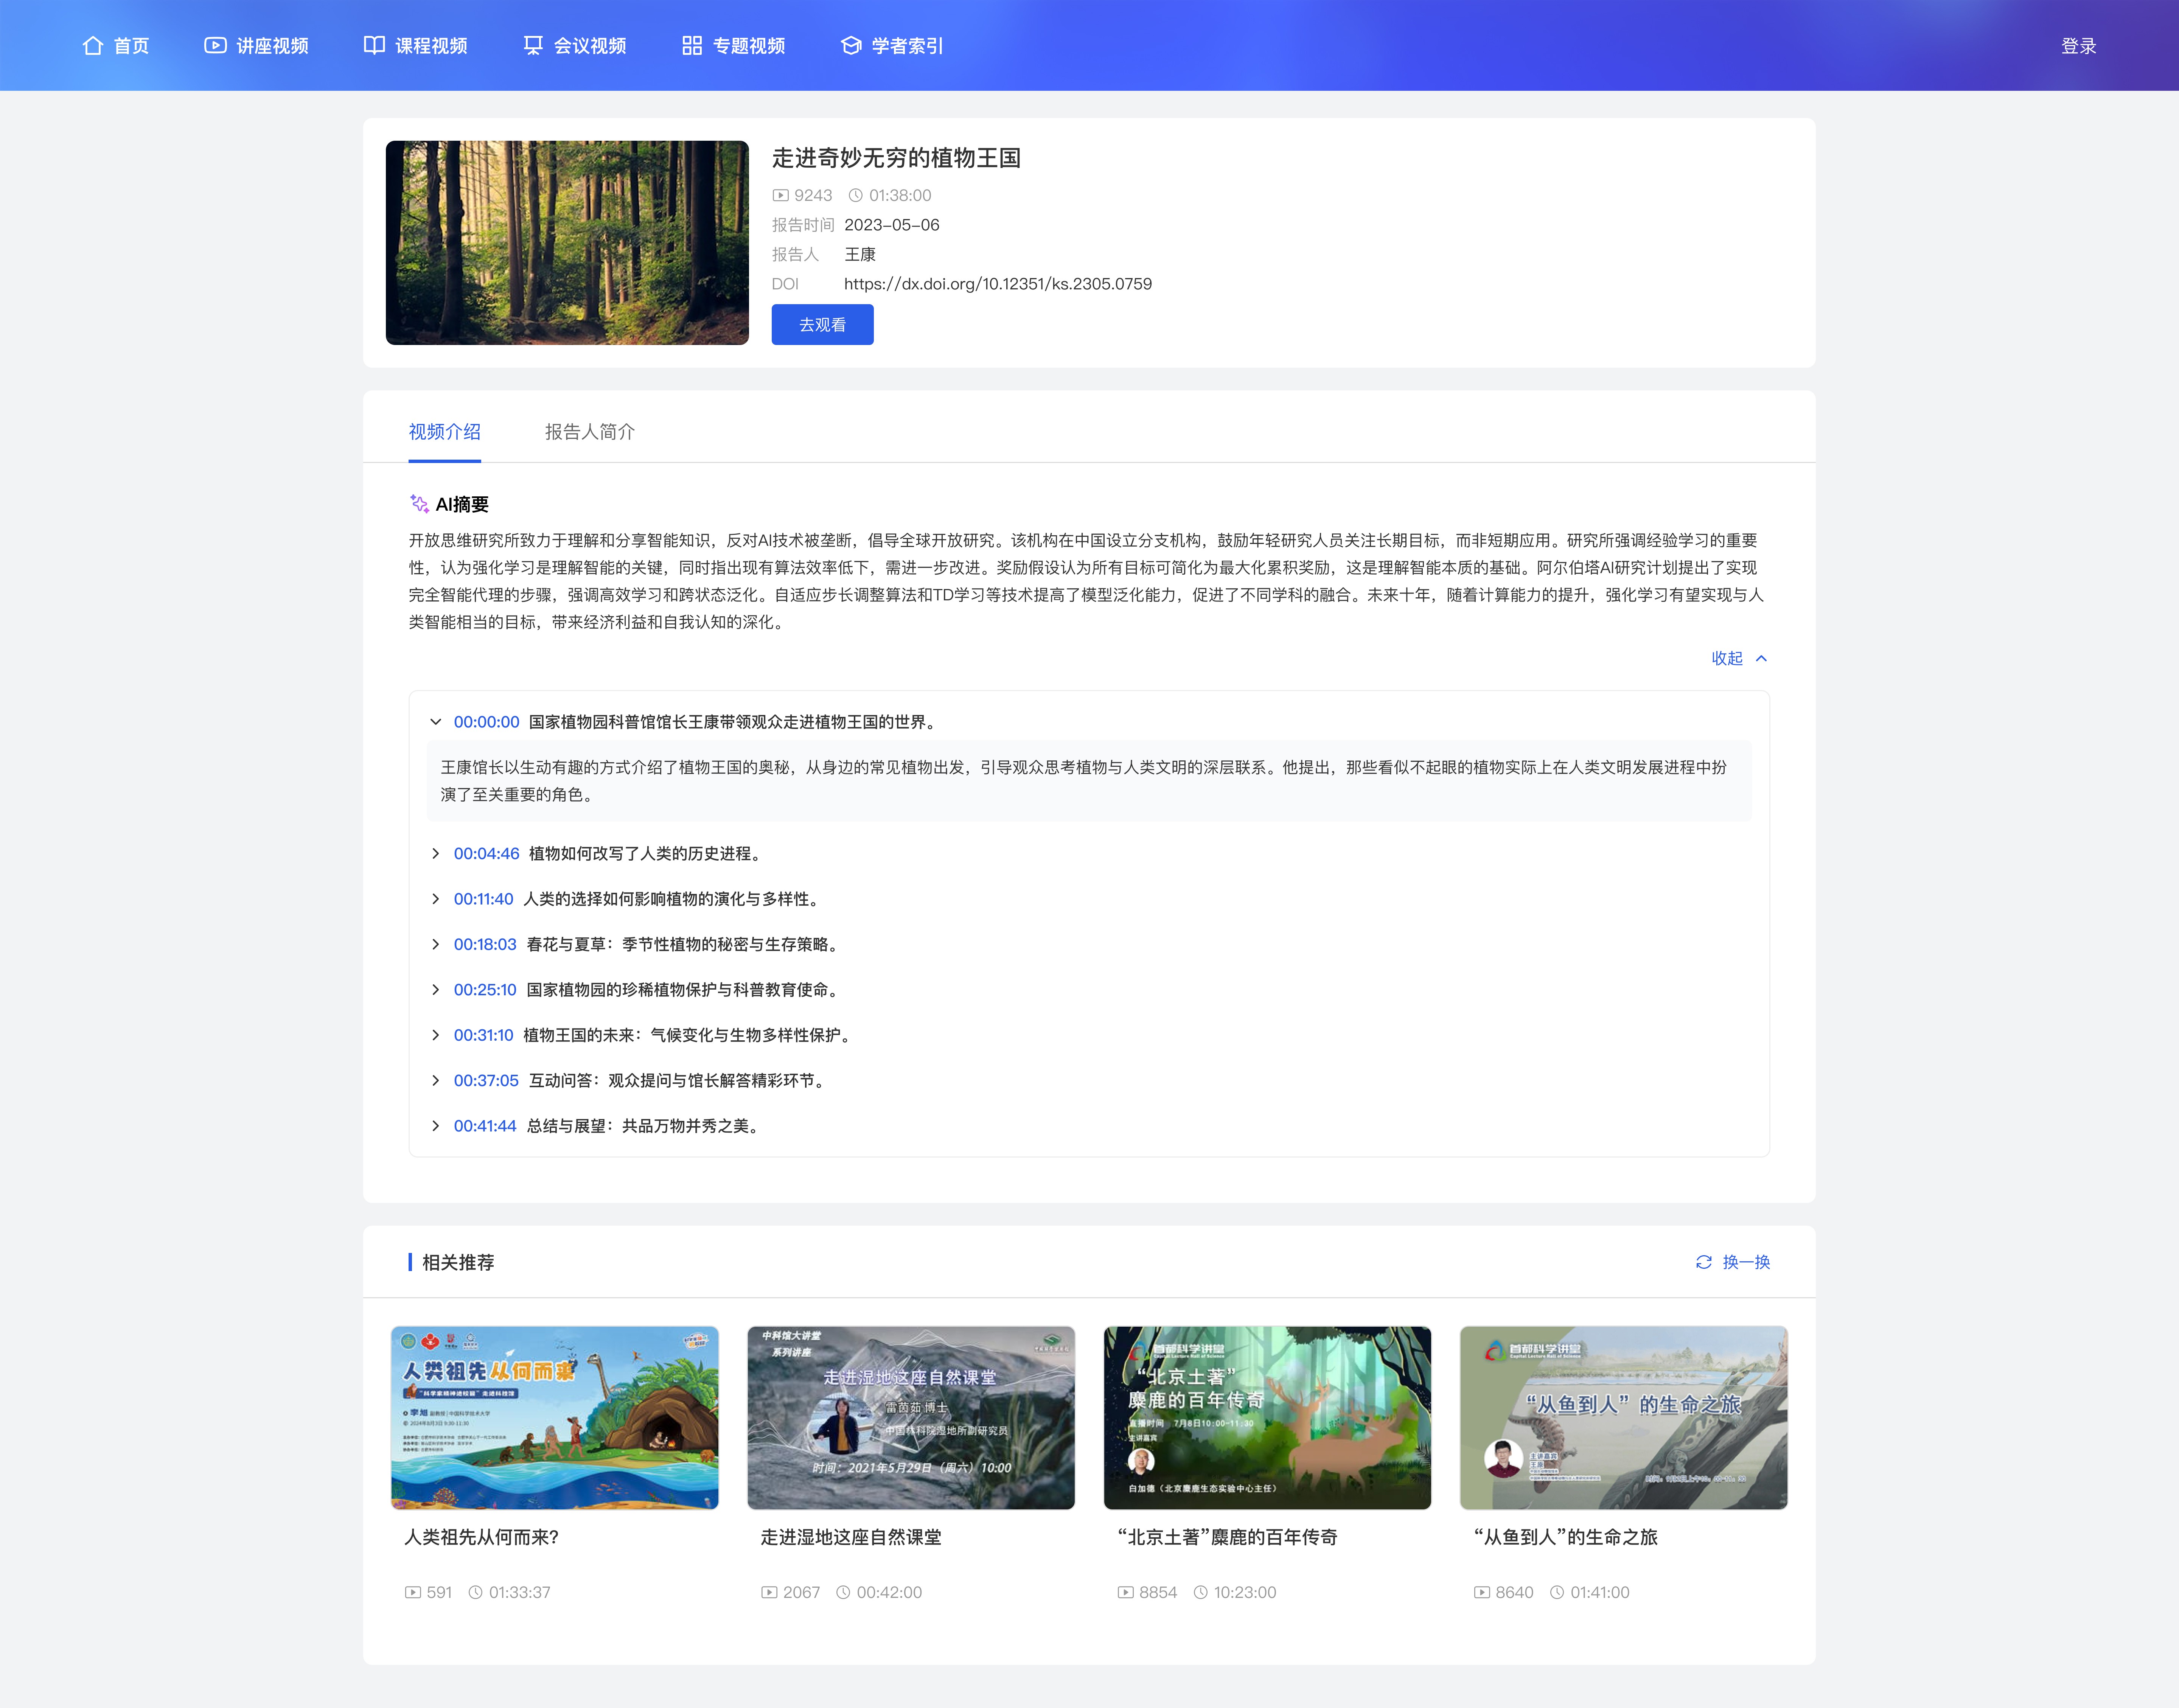Go to 首页 in the navigation bar
This screenshot has width=2179, height=1708.
(116, 46)
